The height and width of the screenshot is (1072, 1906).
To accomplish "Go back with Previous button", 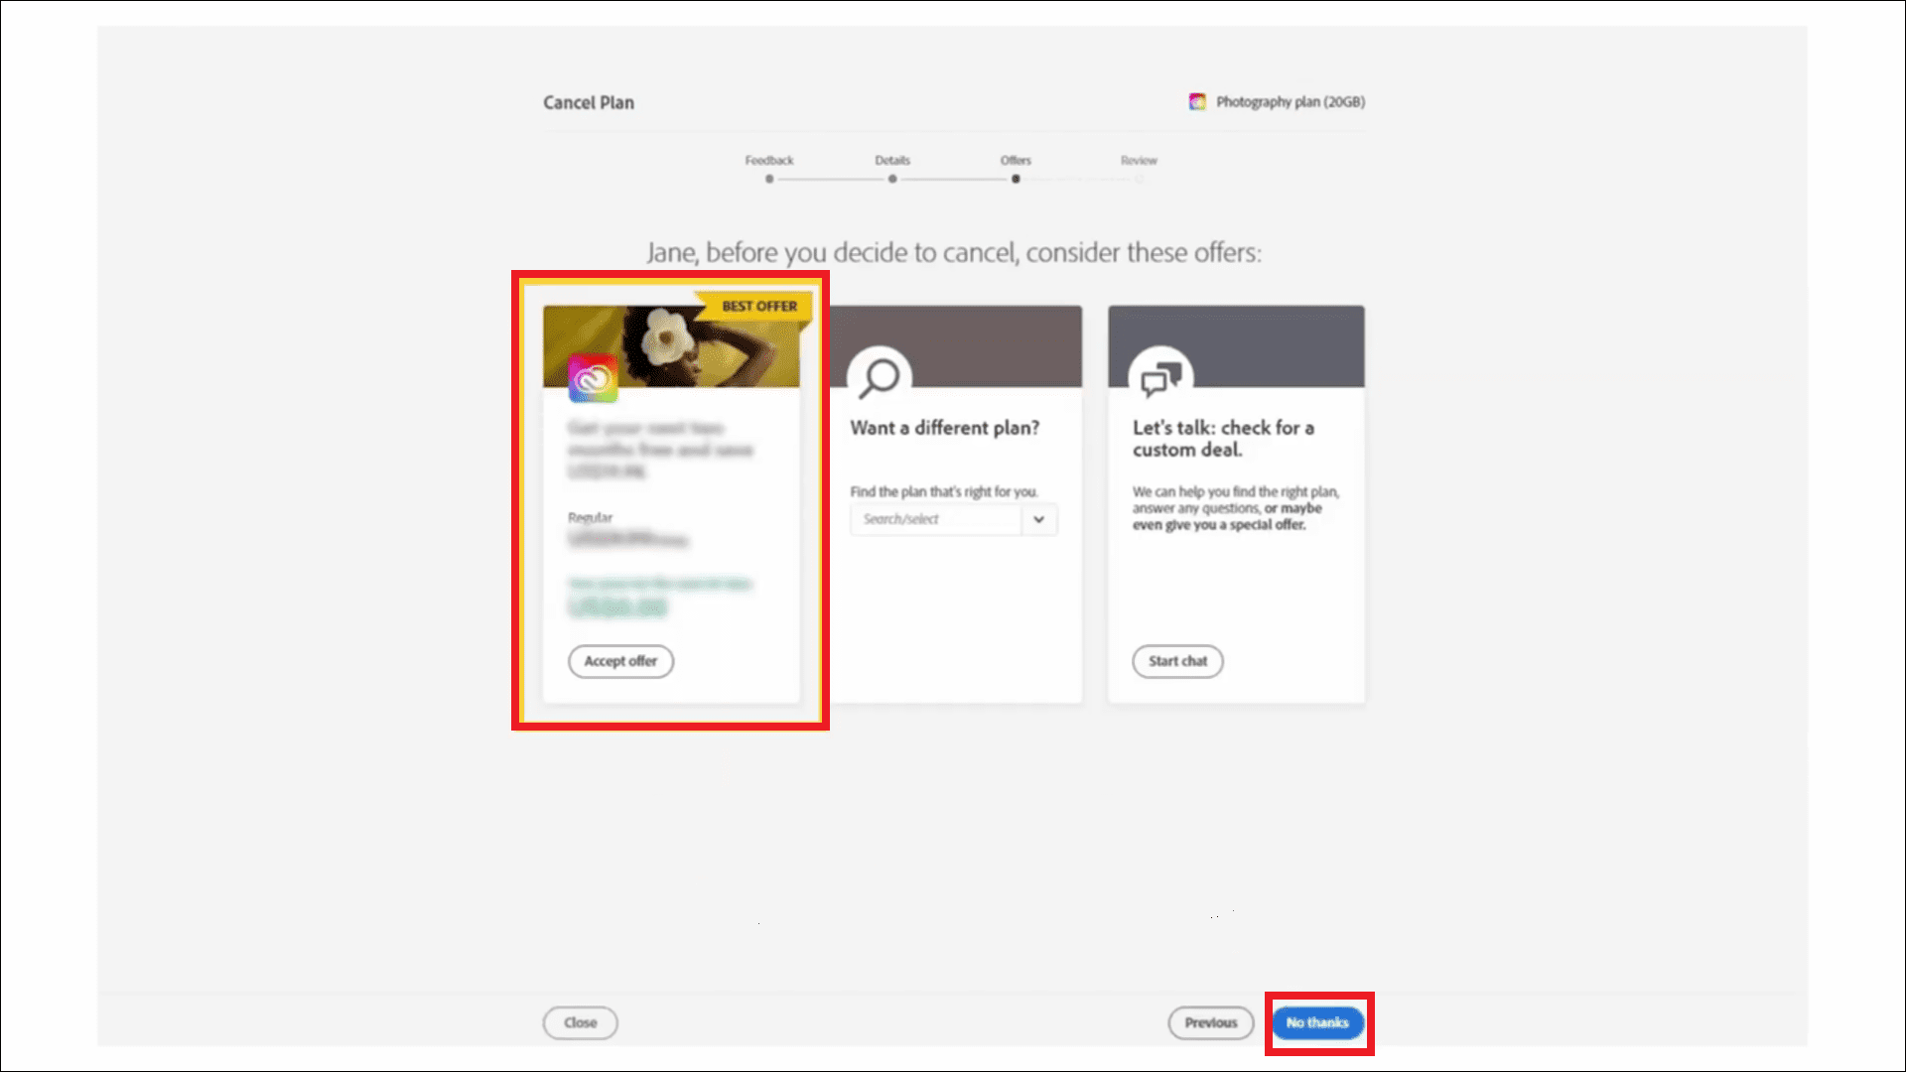I will [1210, 1022].
